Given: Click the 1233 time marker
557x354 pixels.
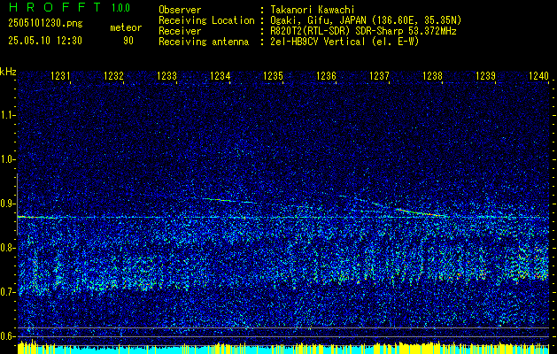Looking at the screenshot, I should pyautogui.click(x=167, y=75).
